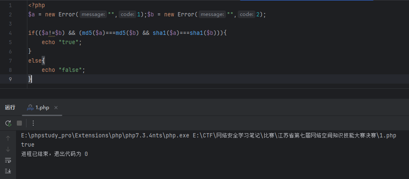The height and width of the screenshot is (179, 409).
Task: Click the up arrow stack trace icon
Action: point(8,138)
